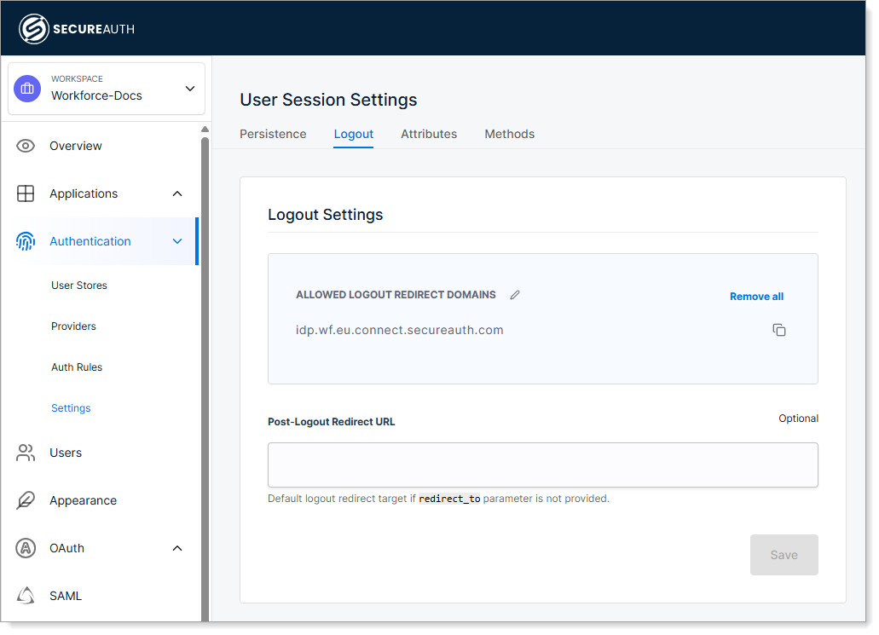Select the Overview eye icon
879x635 pixels.
tap(26, 145)
